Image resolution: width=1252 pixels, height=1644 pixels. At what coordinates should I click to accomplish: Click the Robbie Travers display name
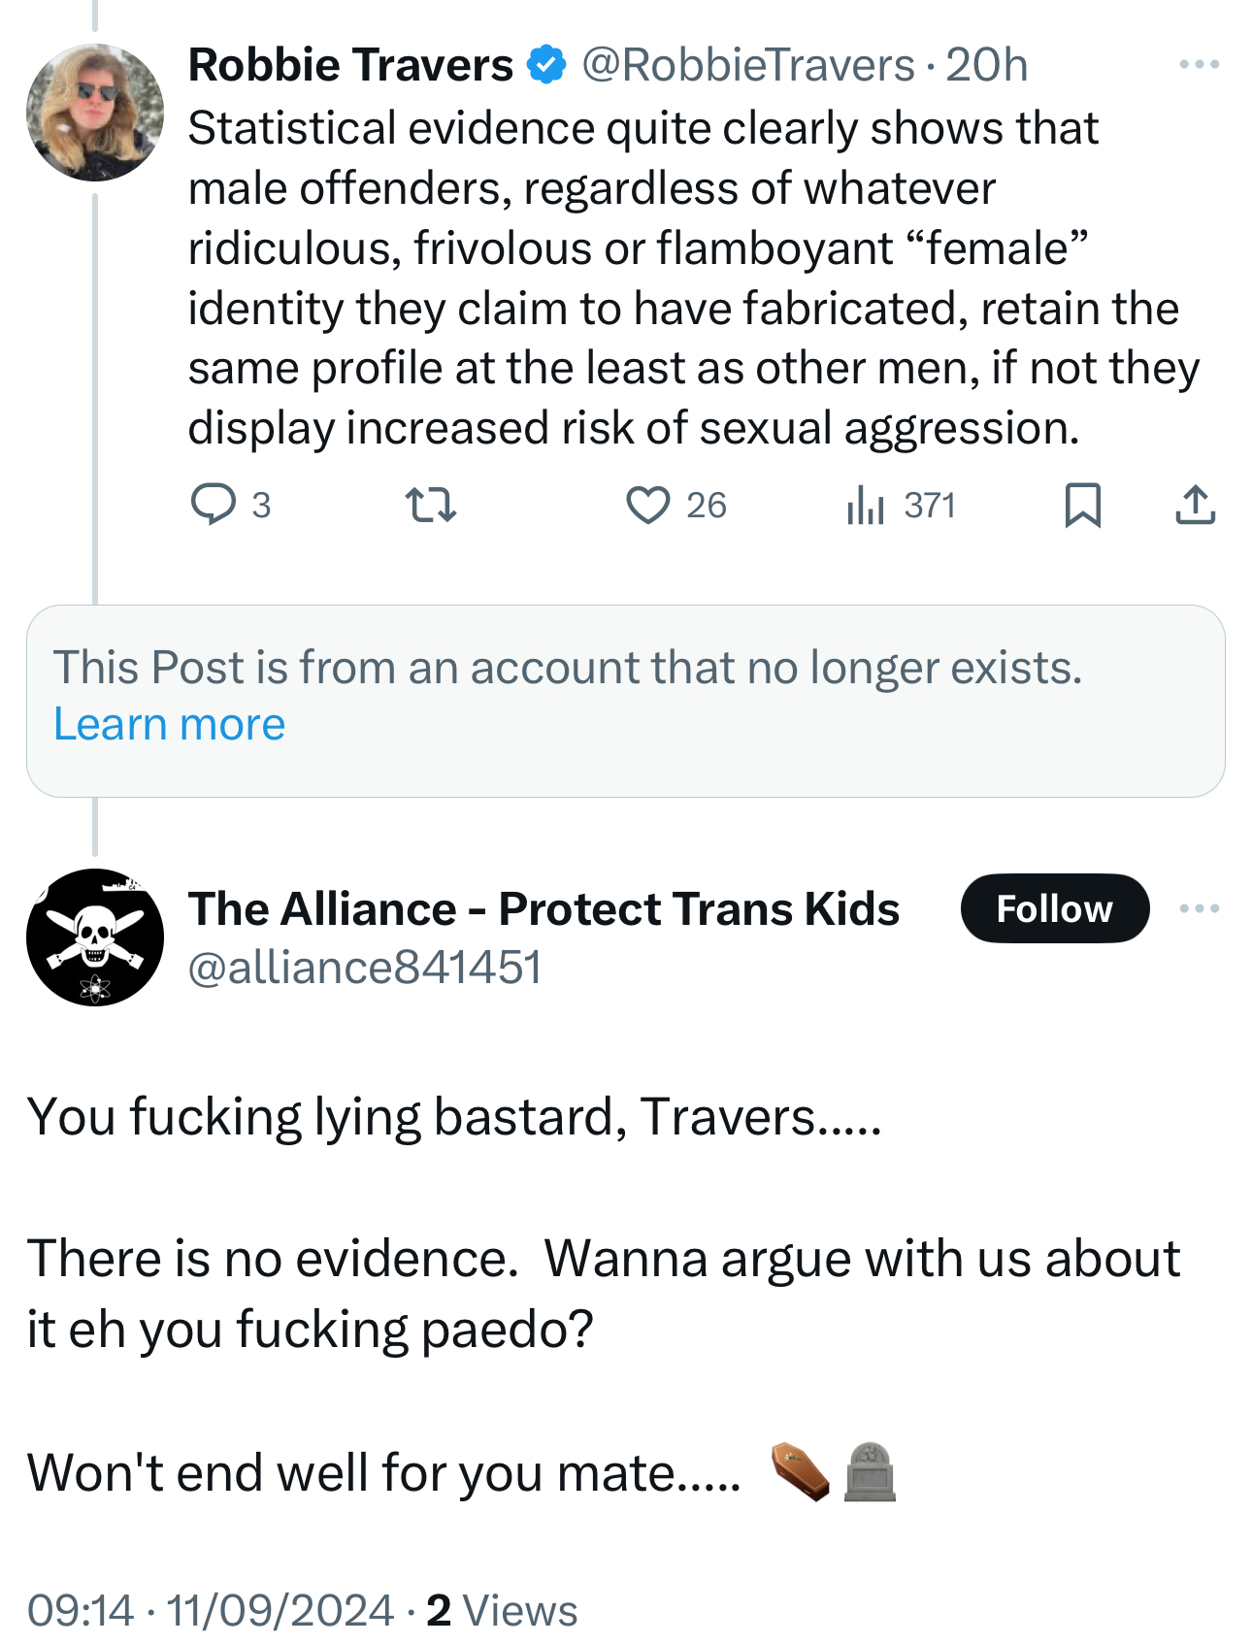tap(350, 65)
